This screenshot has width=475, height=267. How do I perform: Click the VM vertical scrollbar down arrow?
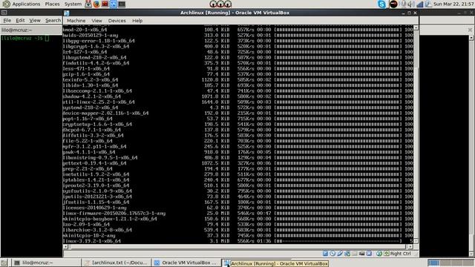tap(416, 241)
